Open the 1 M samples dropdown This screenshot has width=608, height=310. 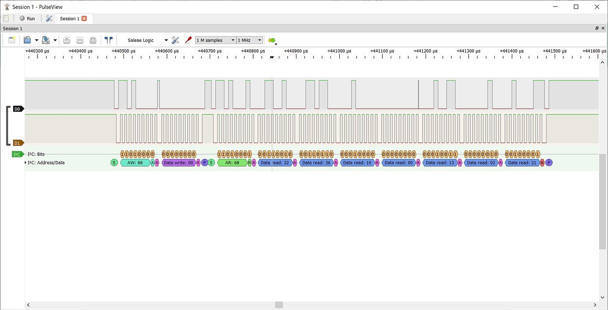coord(215,40)
